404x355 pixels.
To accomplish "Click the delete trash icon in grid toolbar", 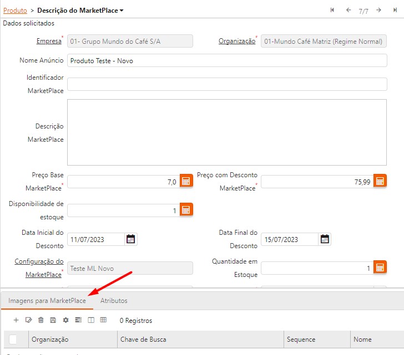I will click(x=41, y=320).
